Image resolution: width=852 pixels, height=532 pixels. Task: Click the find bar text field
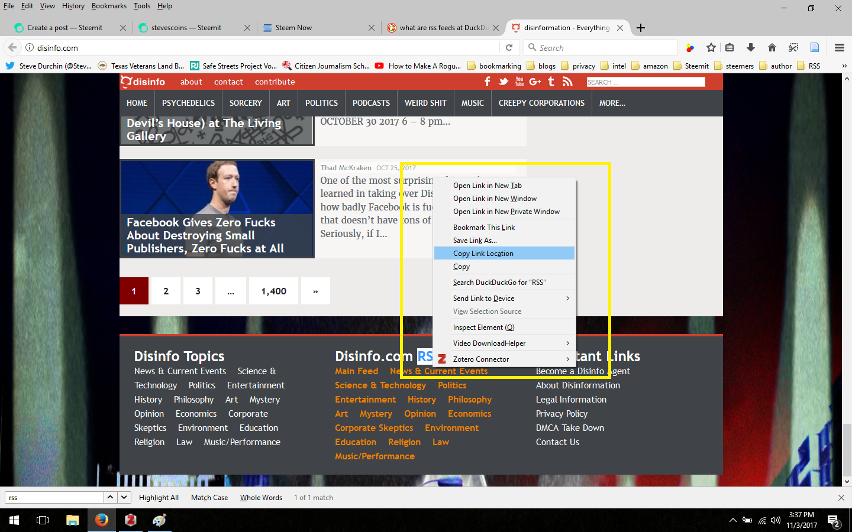point(54,498)
